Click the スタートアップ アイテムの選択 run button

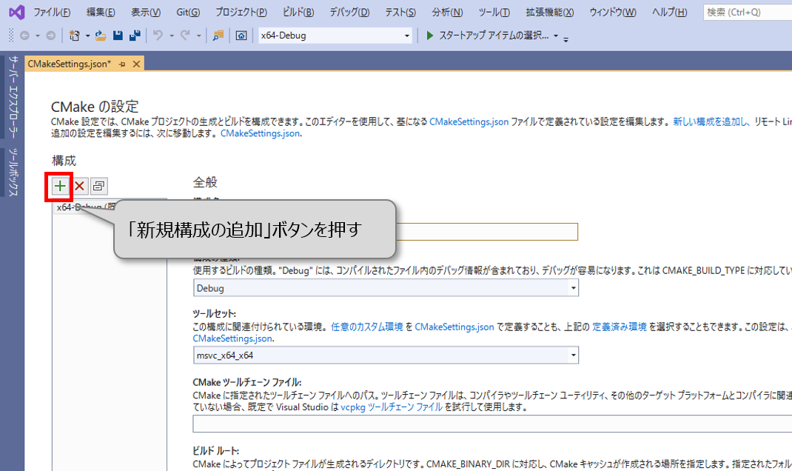[487, 36]
